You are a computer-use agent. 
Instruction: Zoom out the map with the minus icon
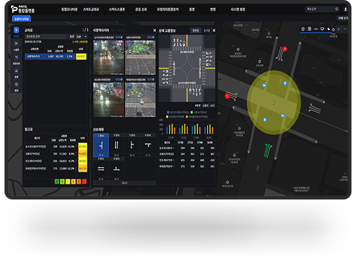pos(345,28)
